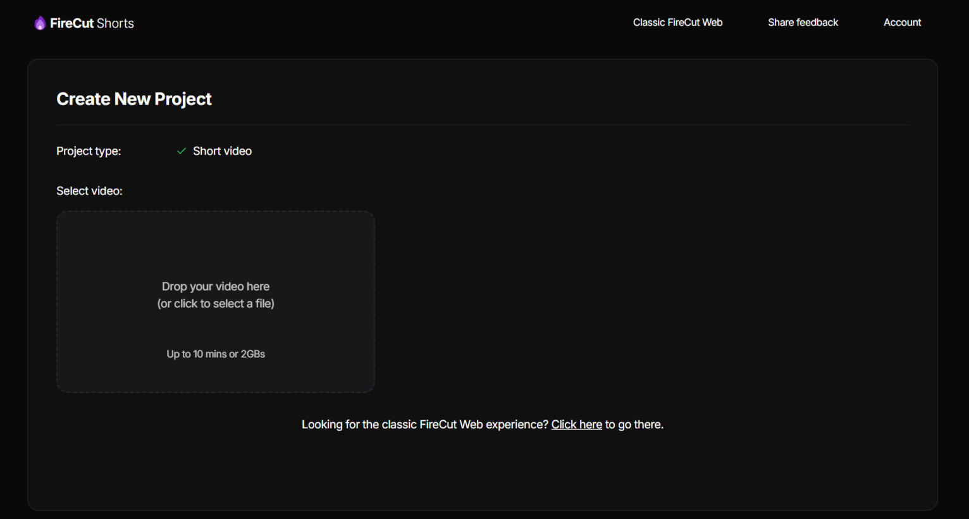Click the video drop zone to select a file

pos(216,302)
